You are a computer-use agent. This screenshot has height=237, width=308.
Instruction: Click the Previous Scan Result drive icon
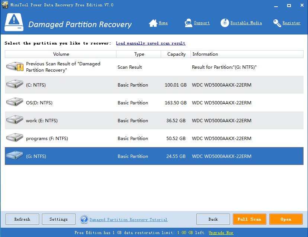[x=15, y=66]
